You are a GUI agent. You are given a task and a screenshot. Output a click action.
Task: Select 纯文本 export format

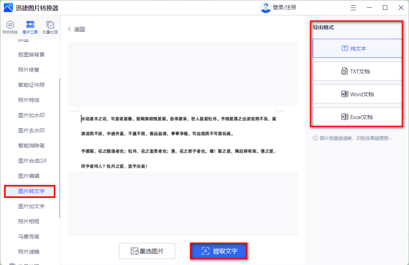(x=357, y=49)
